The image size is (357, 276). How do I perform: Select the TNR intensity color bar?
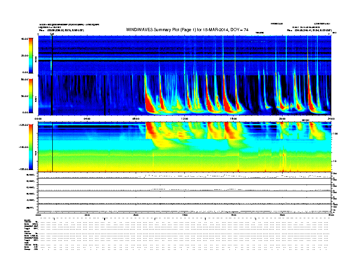(x=31, y=147)
